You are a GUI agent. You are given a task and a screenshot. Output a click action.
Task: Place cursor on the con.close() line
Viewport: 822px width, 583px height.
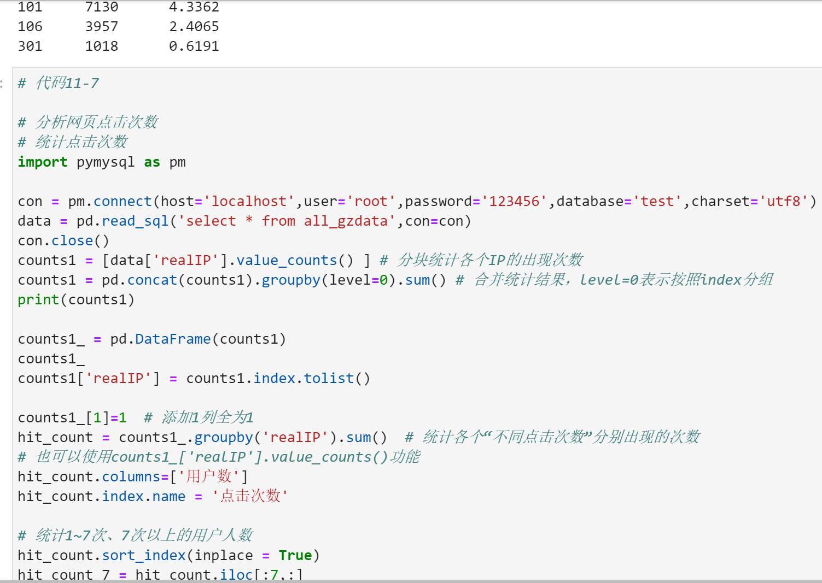(63, 241)
